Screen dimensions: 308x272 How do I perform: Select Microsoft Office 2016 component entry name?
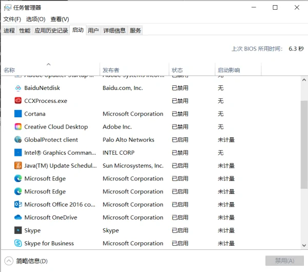tap(60, 205)
